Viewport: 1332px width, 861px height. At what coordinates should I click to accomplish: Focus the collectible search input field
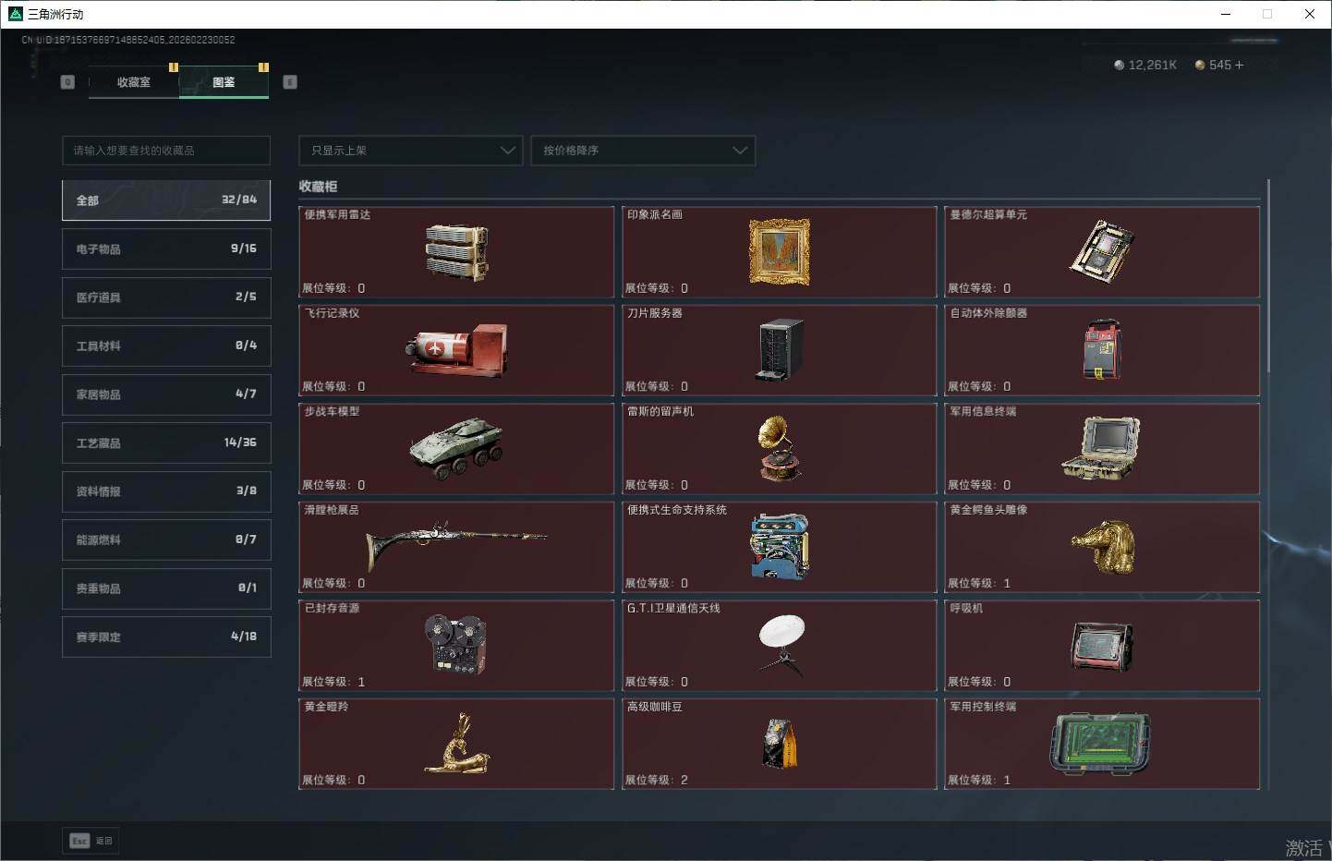tap(166, 151)
